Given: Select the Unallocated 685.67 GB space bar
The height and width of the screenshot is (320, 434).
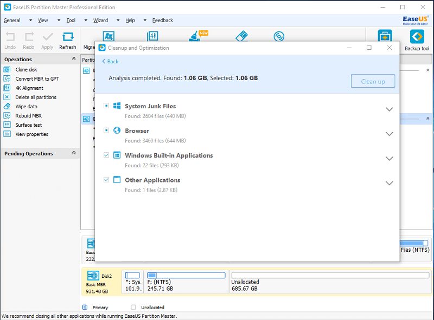Looking at the screenshot, I should [330, 275].
